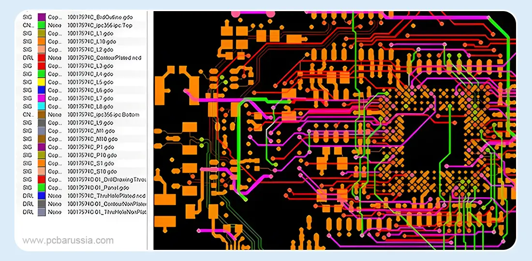Pick the magenta swatch of L7.gdo layer
The height and width of the screenshot is (261, 532).
(42, 98)
